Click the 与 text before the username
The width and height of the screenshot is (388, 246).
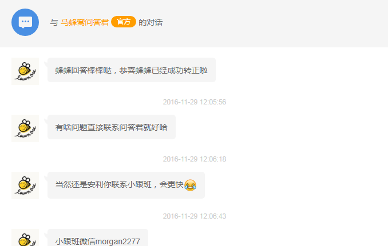pos(54,22)
